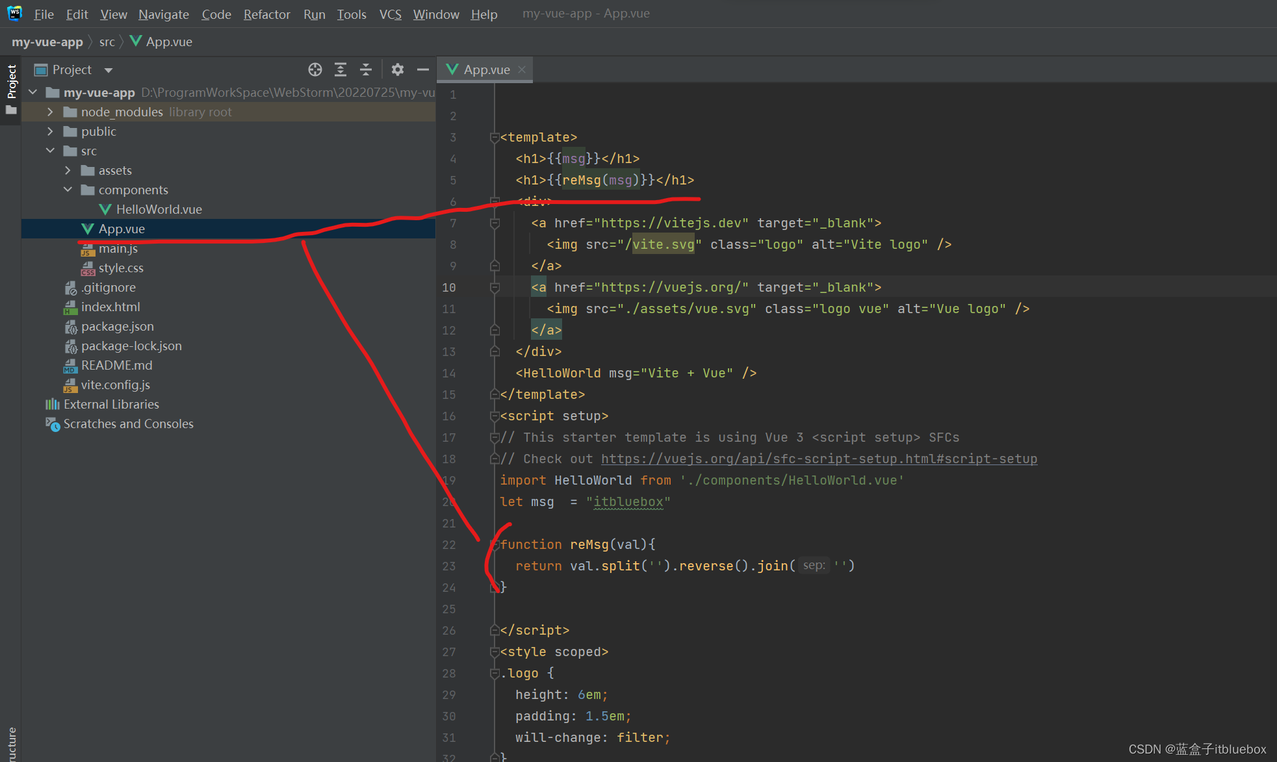Select style.css in project tree
This screenshot has width=1277, height=762.
tap(121, 268)
